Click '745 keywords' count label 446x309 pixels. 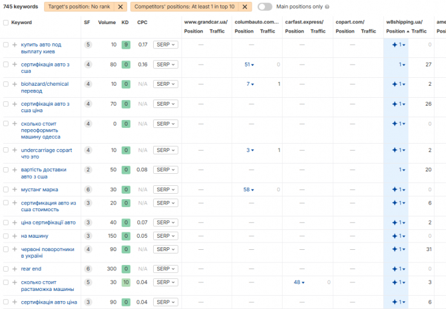pyautogui.click(x=21, y=7)
